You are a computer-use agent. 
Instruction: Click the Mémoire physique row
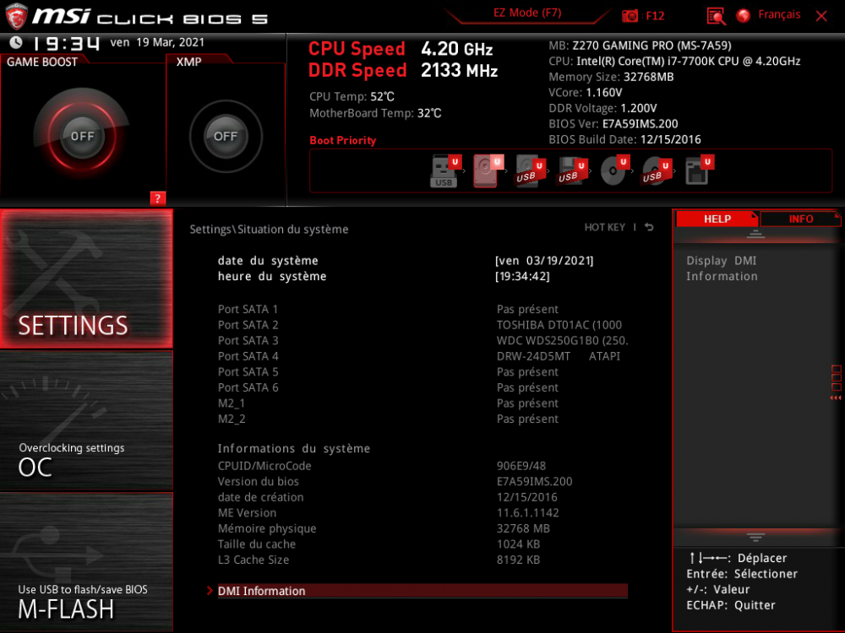click(x=422, y=528)
